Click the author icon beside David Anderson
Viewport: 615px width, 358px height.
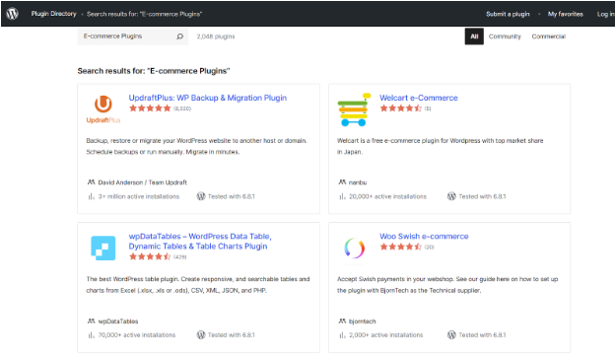pyautogui.click(x=91, y=182)
